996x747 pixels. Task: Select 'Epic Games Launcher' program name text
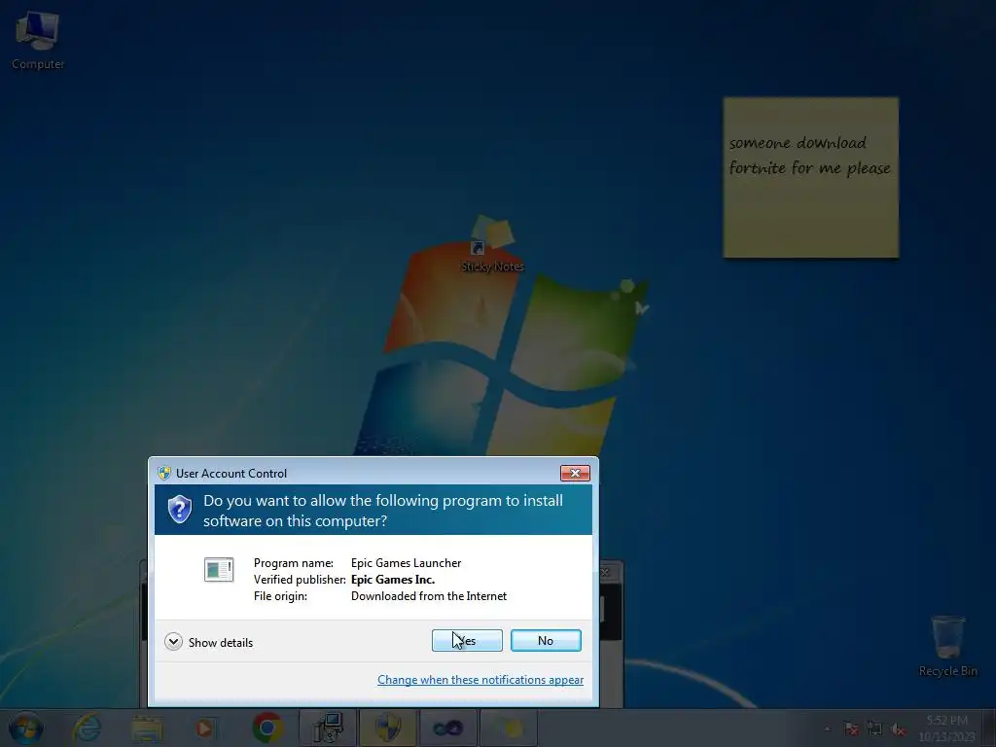406,563
